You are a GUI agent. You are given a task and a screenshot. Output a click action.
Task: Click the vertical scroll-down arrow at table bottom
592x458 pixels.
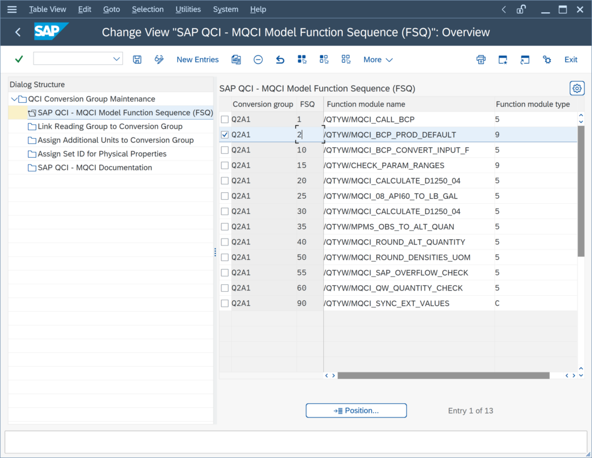point(581,375)
